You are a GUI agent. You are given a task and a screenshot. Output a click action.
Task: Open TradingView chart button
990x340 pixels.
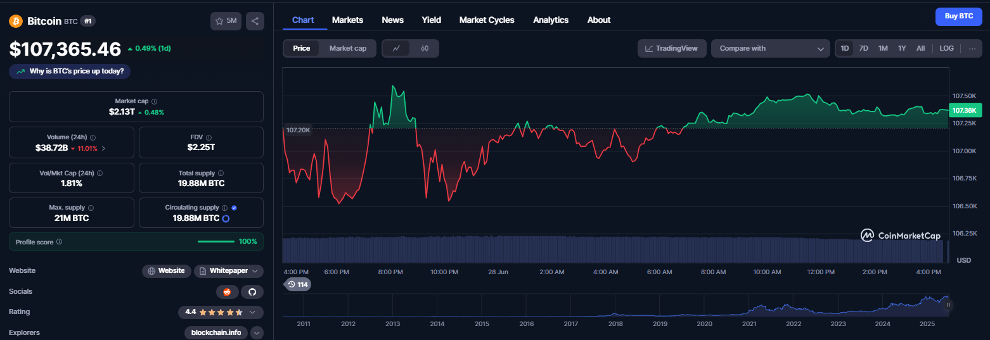pyautogui.click(x=672, y=48)
